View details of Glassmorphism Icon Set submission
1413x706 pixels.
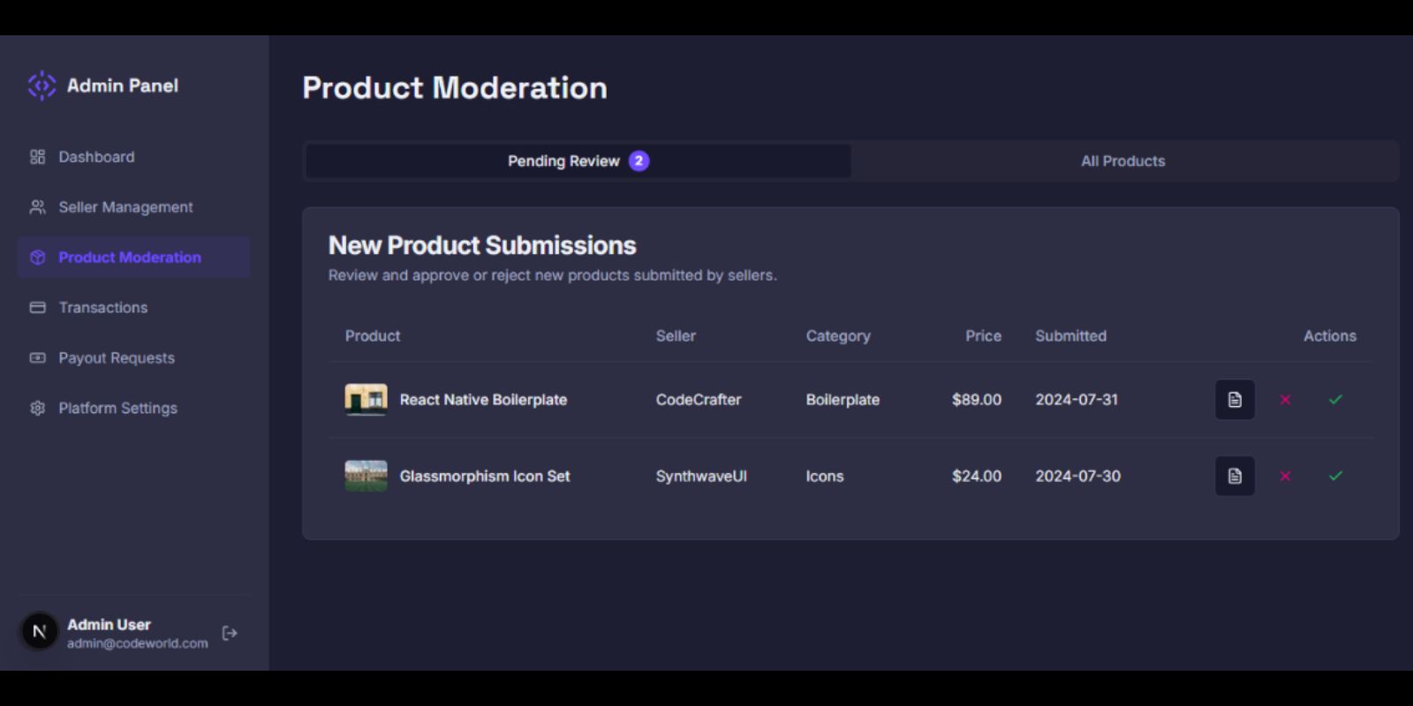coord(1235,477)
